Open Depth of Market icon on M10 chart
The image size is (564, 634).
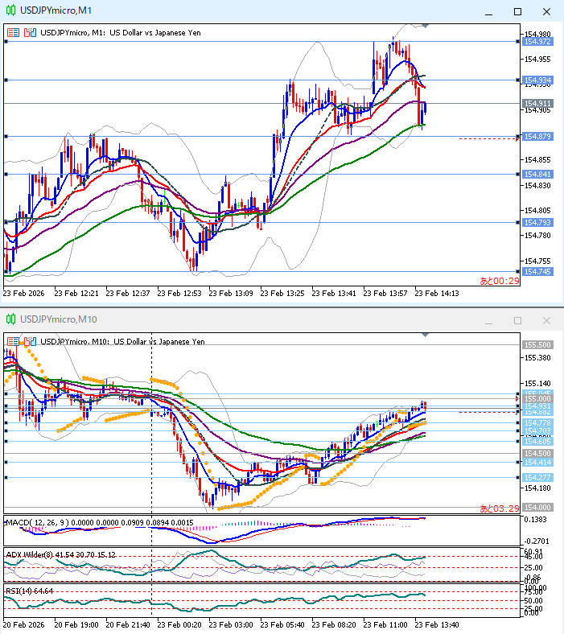coord(30,341)
